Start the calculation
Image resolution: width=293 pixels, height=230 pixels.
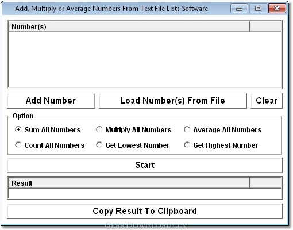(145, 165)
